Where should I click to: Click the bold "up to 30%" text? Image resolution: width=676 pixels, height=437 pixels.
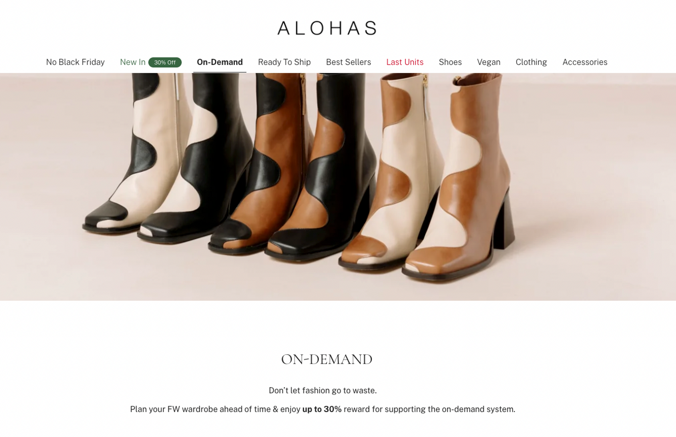(322, 409)
